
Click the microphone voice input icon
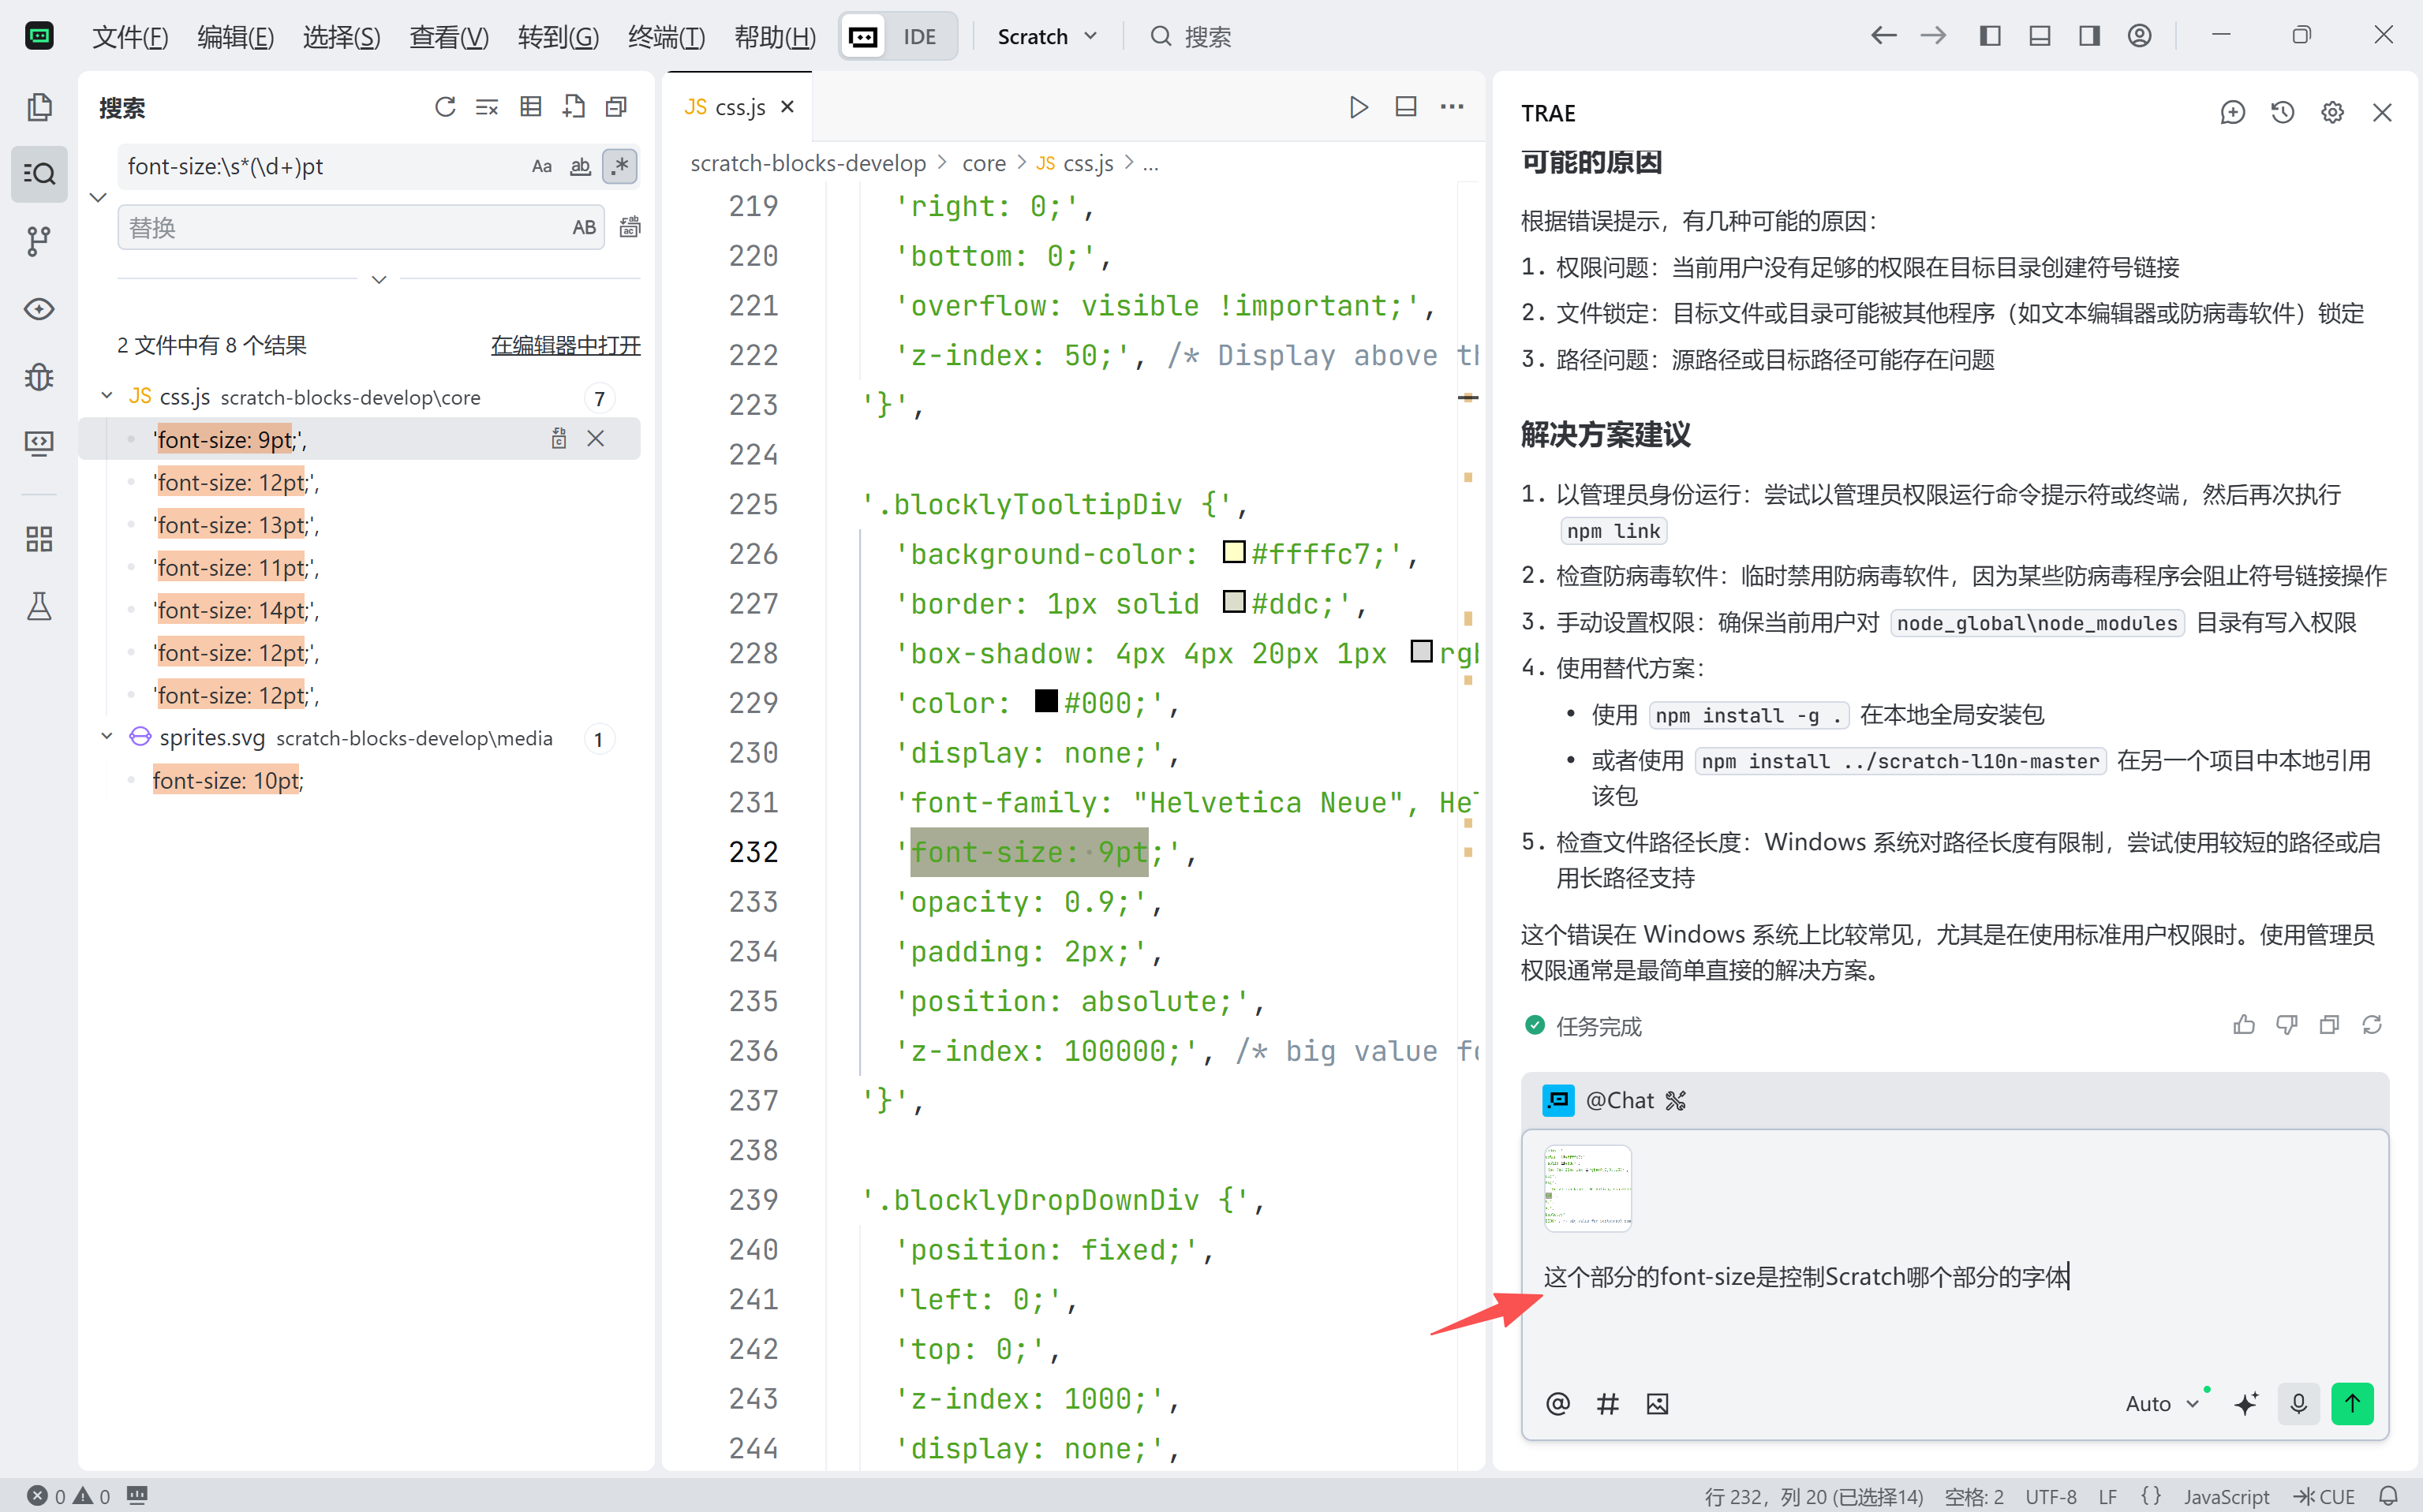tap(2298, 1403)
